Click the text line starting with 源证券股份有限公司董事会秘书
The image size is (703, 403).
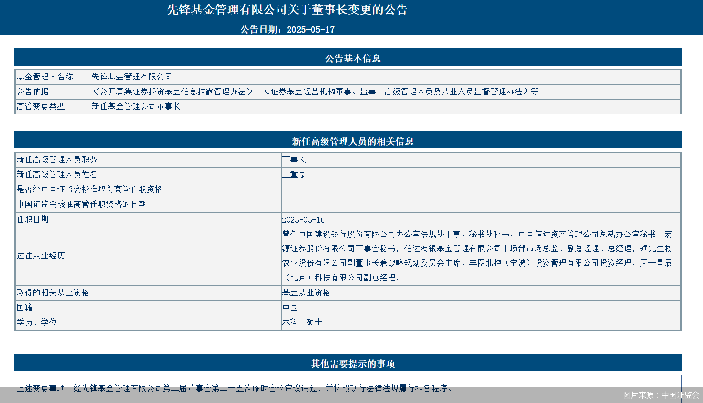click(477, 248)
